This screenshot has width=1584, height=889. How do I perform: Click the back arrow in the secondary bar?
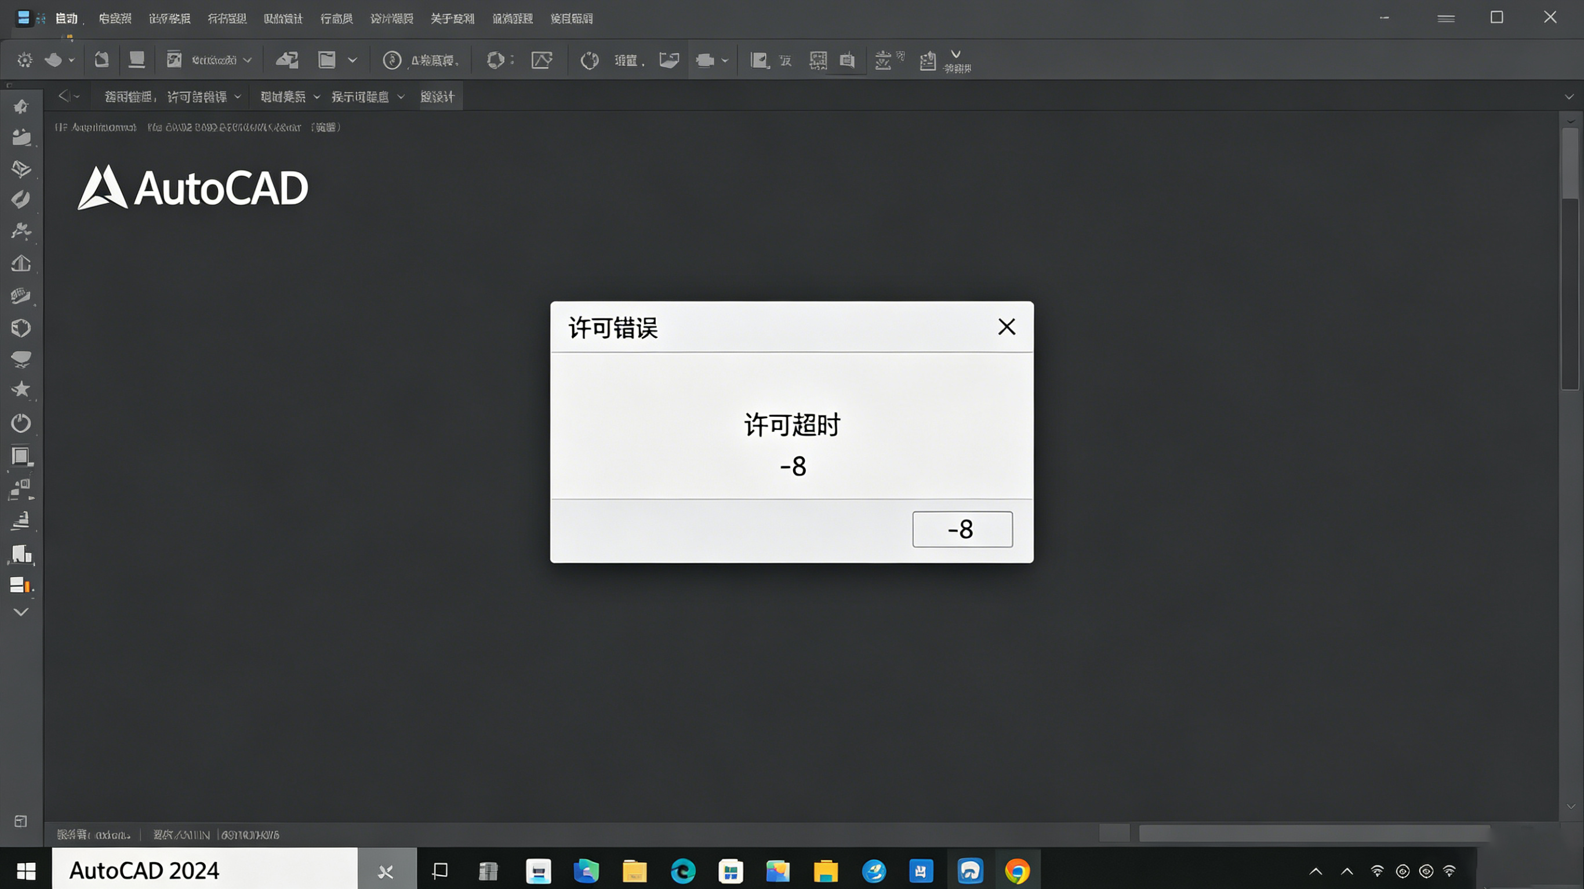point(63,96)
